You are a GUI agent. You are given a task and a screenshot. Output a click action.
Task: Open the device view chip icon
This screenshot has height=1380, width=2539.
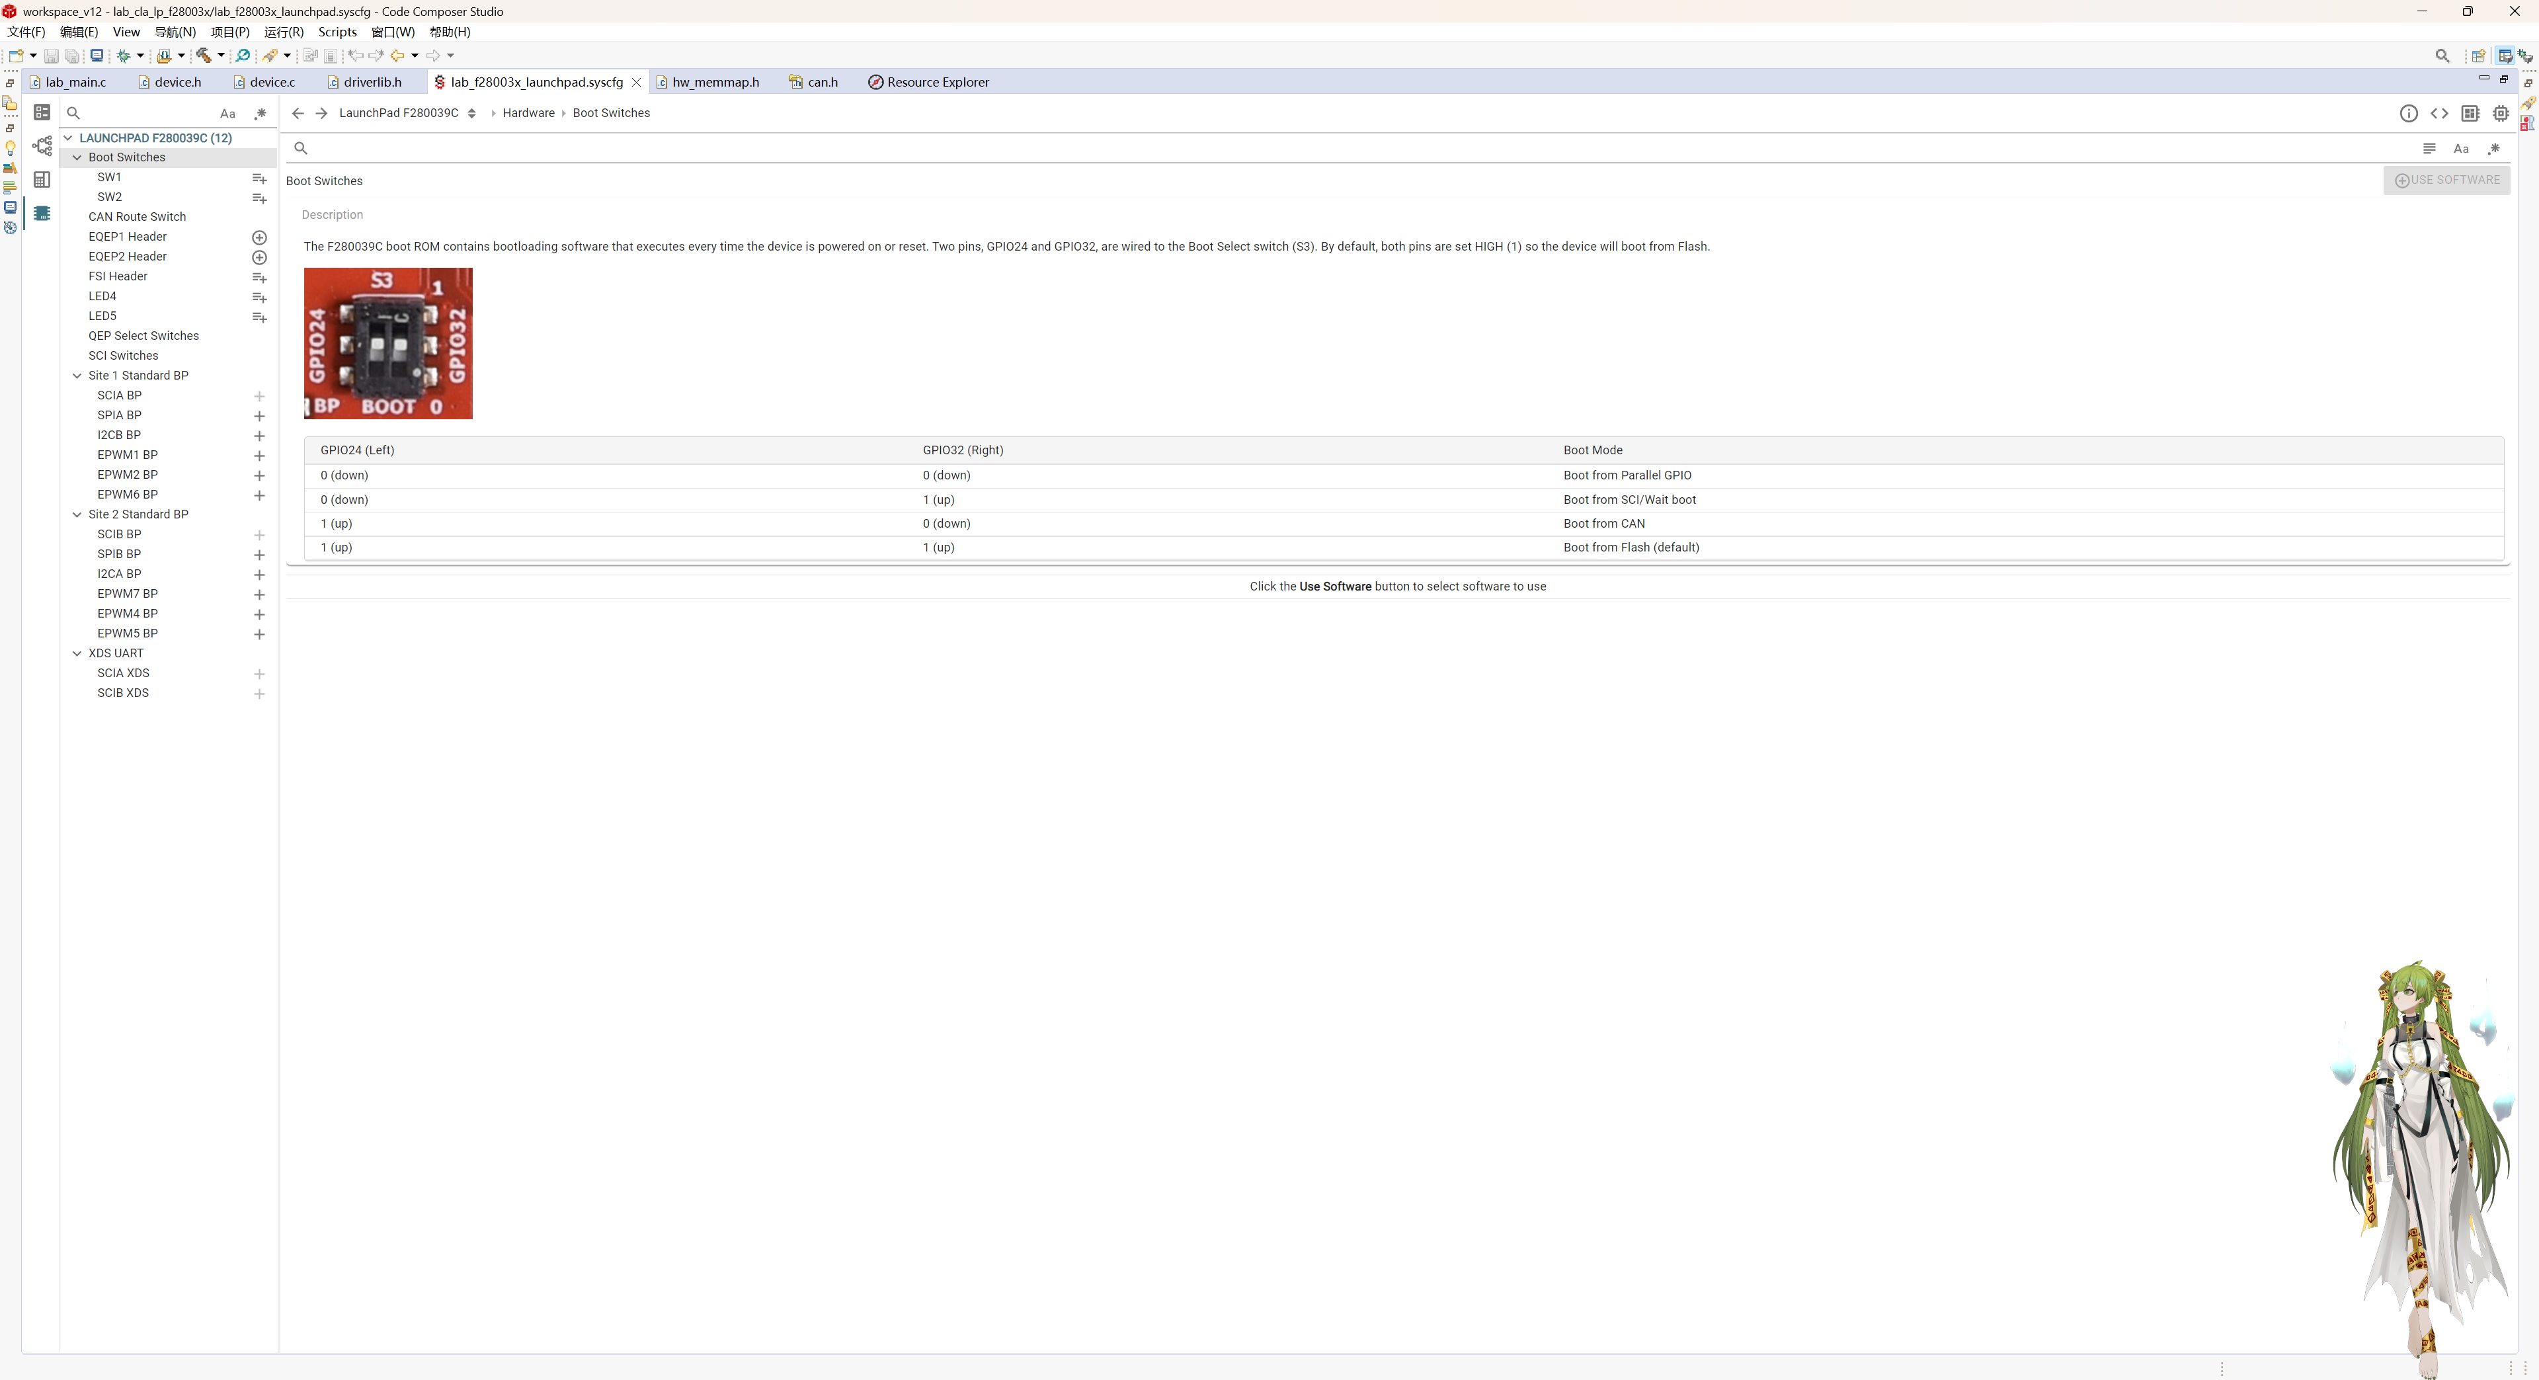coord(2501,113)
